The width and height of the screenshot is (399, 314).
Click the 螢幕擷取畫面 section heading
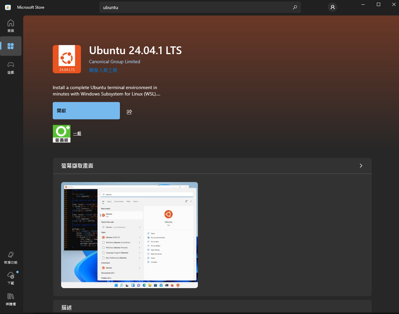77,166
